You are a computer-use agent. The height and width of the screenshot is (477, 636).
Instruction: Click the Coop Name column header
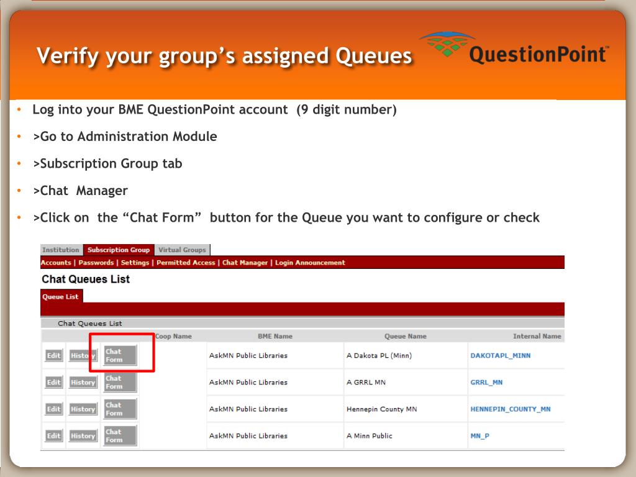click(x=173, y=336)
